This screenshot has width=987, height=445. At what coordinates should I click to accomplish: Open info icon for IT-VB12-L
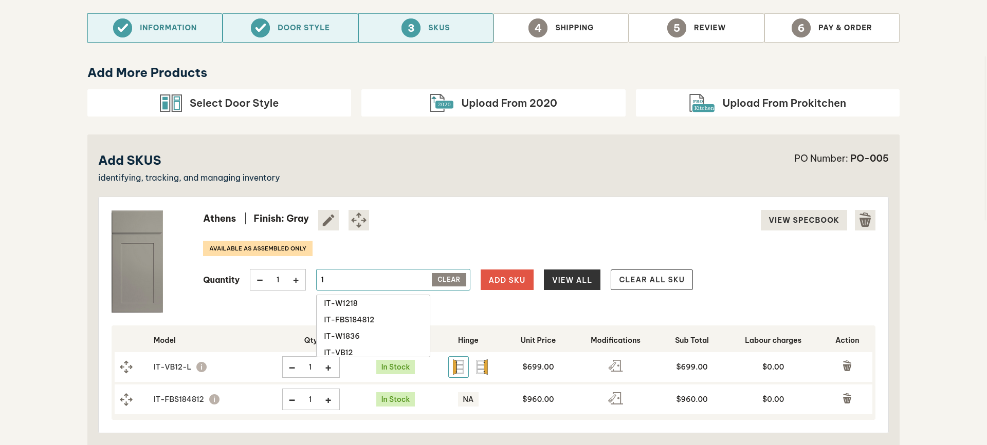click(x=202, y=367)
